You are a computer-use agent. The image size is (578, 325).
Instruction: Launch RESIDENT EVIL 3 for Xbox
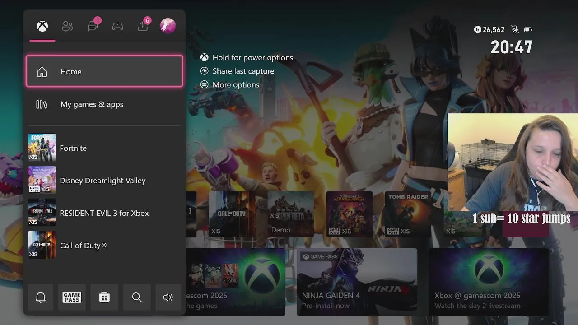tap(104, 213)
